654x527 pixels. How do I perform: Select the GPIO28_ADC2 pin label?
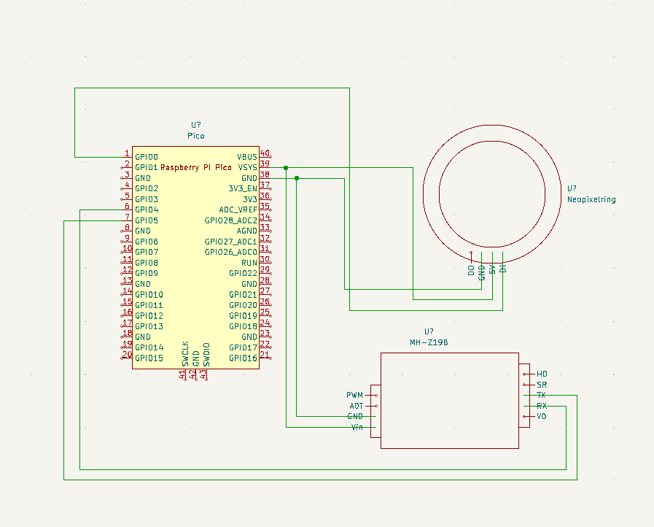tap(230, 220)
